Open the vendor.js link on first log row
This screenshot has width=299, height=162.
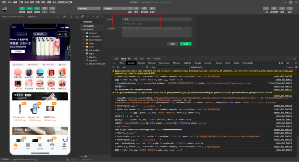[x=282, y=76]
